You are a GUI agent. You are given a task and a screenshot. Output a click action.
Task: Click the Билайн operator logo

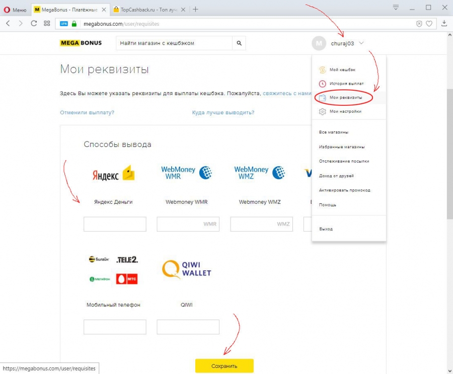point(99,259)
